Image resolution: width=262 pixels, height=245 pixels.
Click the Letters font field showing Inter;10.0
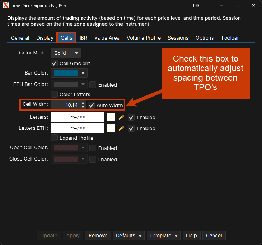[x=77, y=117]
